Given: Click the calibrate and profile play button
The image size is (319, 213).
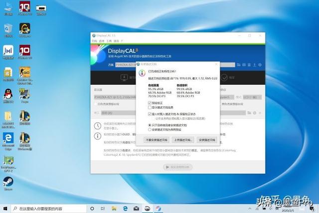Looking at the screenshot, I should [178, 167].
